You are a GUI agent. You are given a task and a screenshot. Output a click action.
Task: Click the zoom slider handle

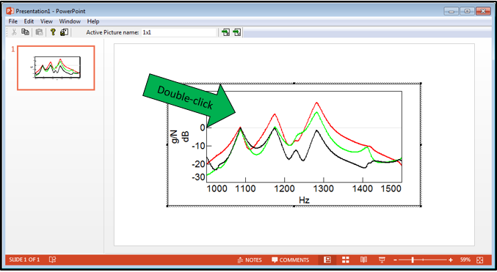pos(413,260)
